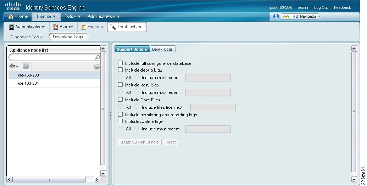The image size is (367, 186).
Task: Check Include system logs
Action: click(x=120, y=121)
